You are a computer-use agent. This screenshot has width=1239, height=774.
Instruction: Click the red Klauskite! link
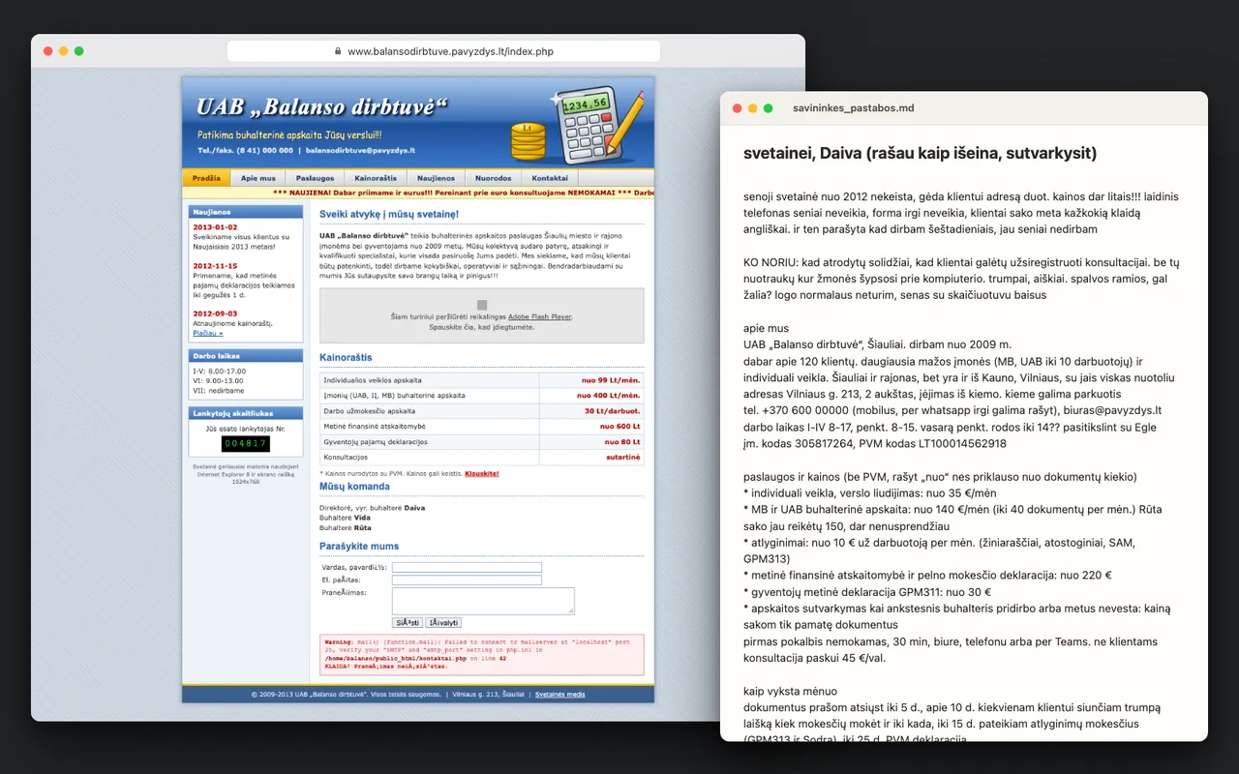click(x=482, y=473)
